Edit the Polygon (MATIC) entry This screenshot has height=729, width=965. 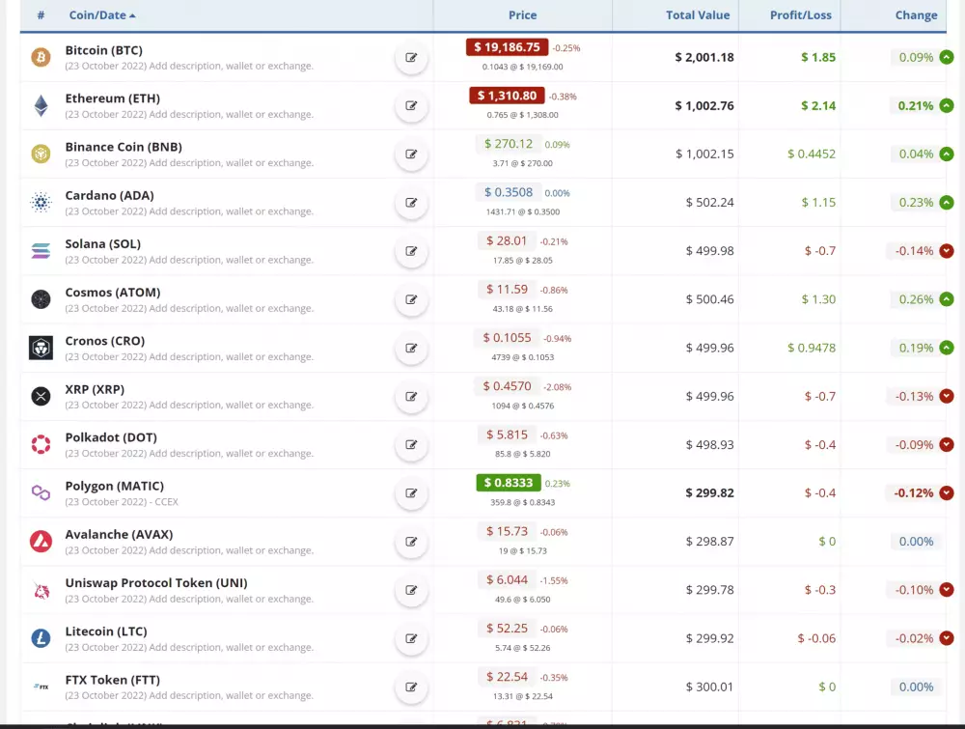[411, 493]
